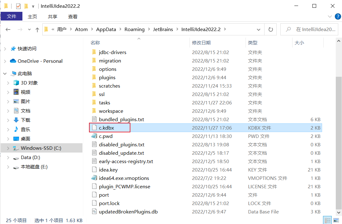Select the idea64.exe.vmoptions file icon
342x224 pixels.
coord(94,178)
